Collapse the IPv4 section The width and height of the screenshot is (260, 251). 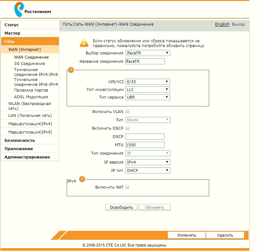[82, 179]
